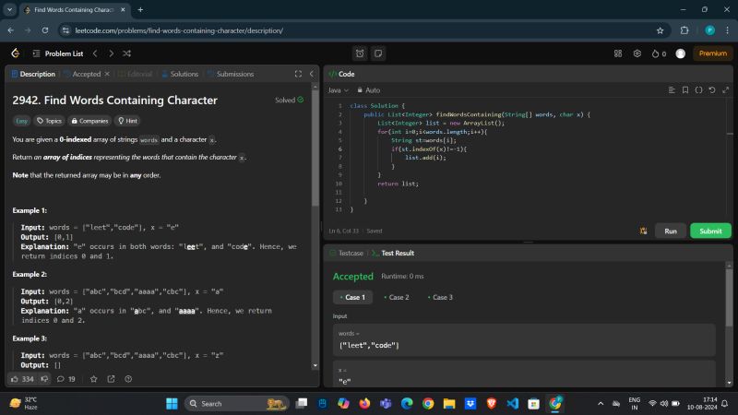Like the problem thumbs up

point(22,379)
